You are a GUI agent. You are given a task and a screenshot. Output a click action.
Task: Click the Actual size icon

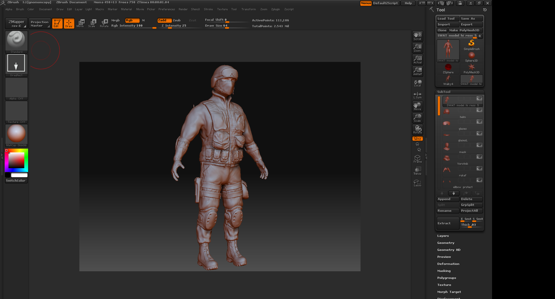pos(417,59)
